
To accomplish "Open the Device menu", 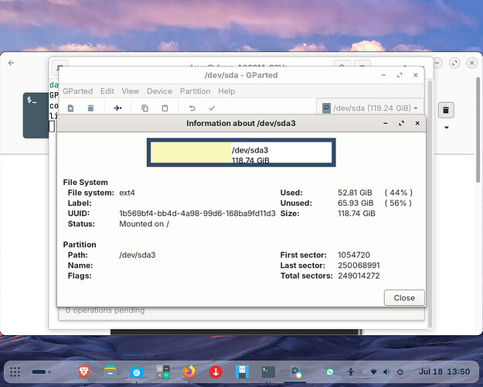I will pos(159,91).
